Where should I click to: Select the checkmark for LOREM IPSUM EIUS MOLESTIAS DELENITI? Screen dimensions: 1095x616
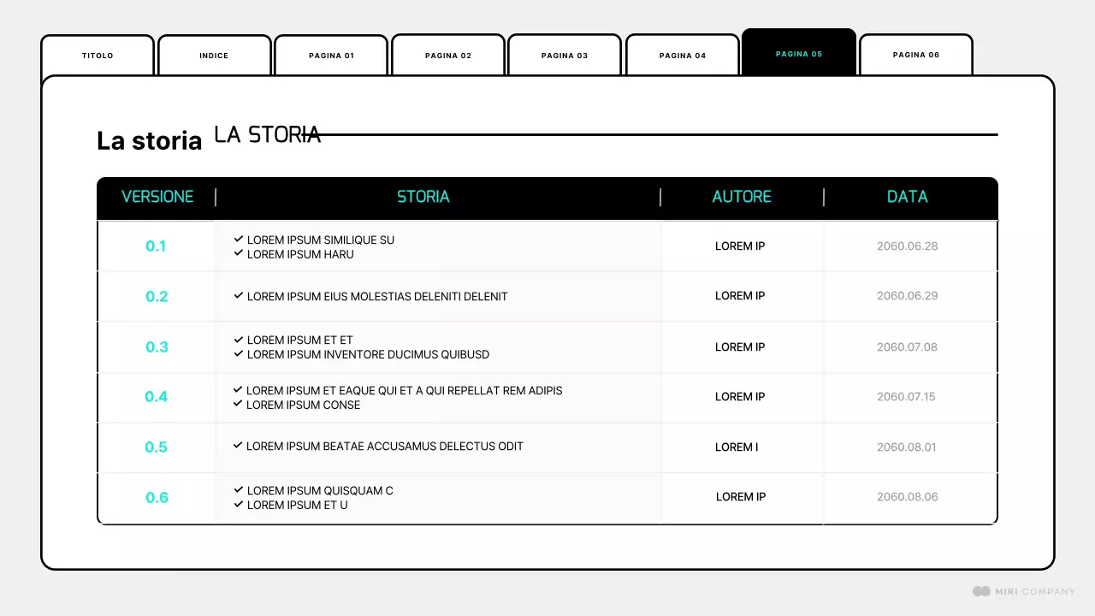239,296
